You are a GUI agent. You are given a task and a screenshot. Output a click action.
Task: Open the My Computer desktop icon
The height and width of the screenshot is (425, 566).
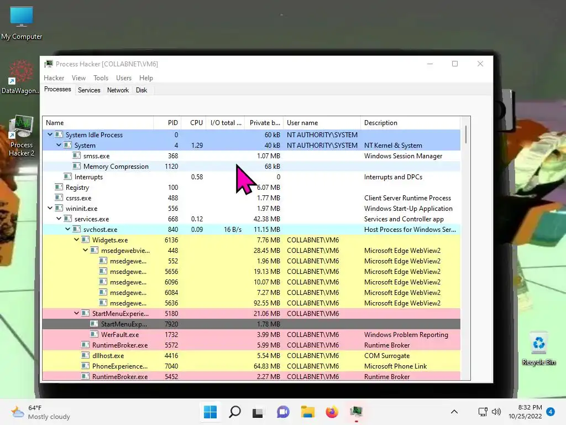pyautogui.click(x=22, y=23)
